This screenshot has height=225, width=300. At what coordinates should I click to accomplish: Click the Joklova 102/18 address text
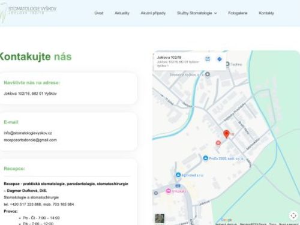(x=30, y=94)
